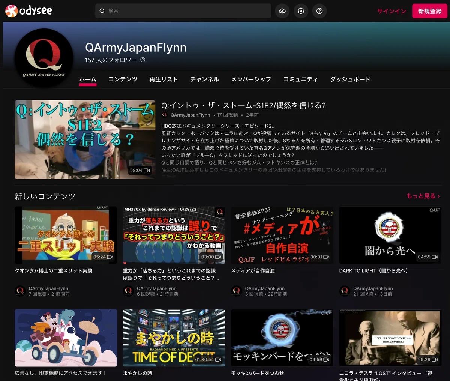
Task: Focus the 検索 search field
Action: click(183, 11)
